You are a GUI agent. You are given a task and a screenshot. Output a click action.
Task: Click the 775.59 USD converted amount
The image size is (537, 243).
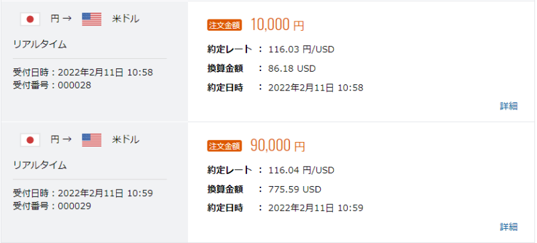pos(295,189)
